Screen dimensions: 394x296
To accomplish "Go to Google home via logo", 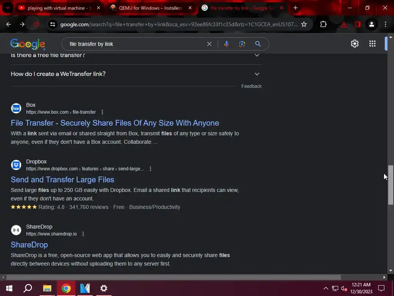I will coord(28,44).
